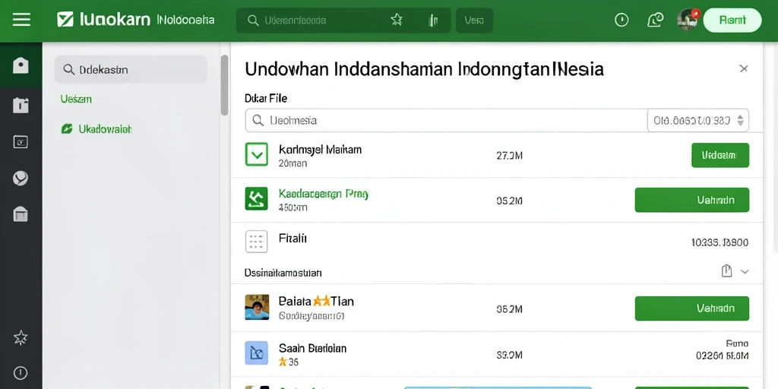Select the Fitalii row title
This screenshot has width=778, height=389.
[293, 238]
